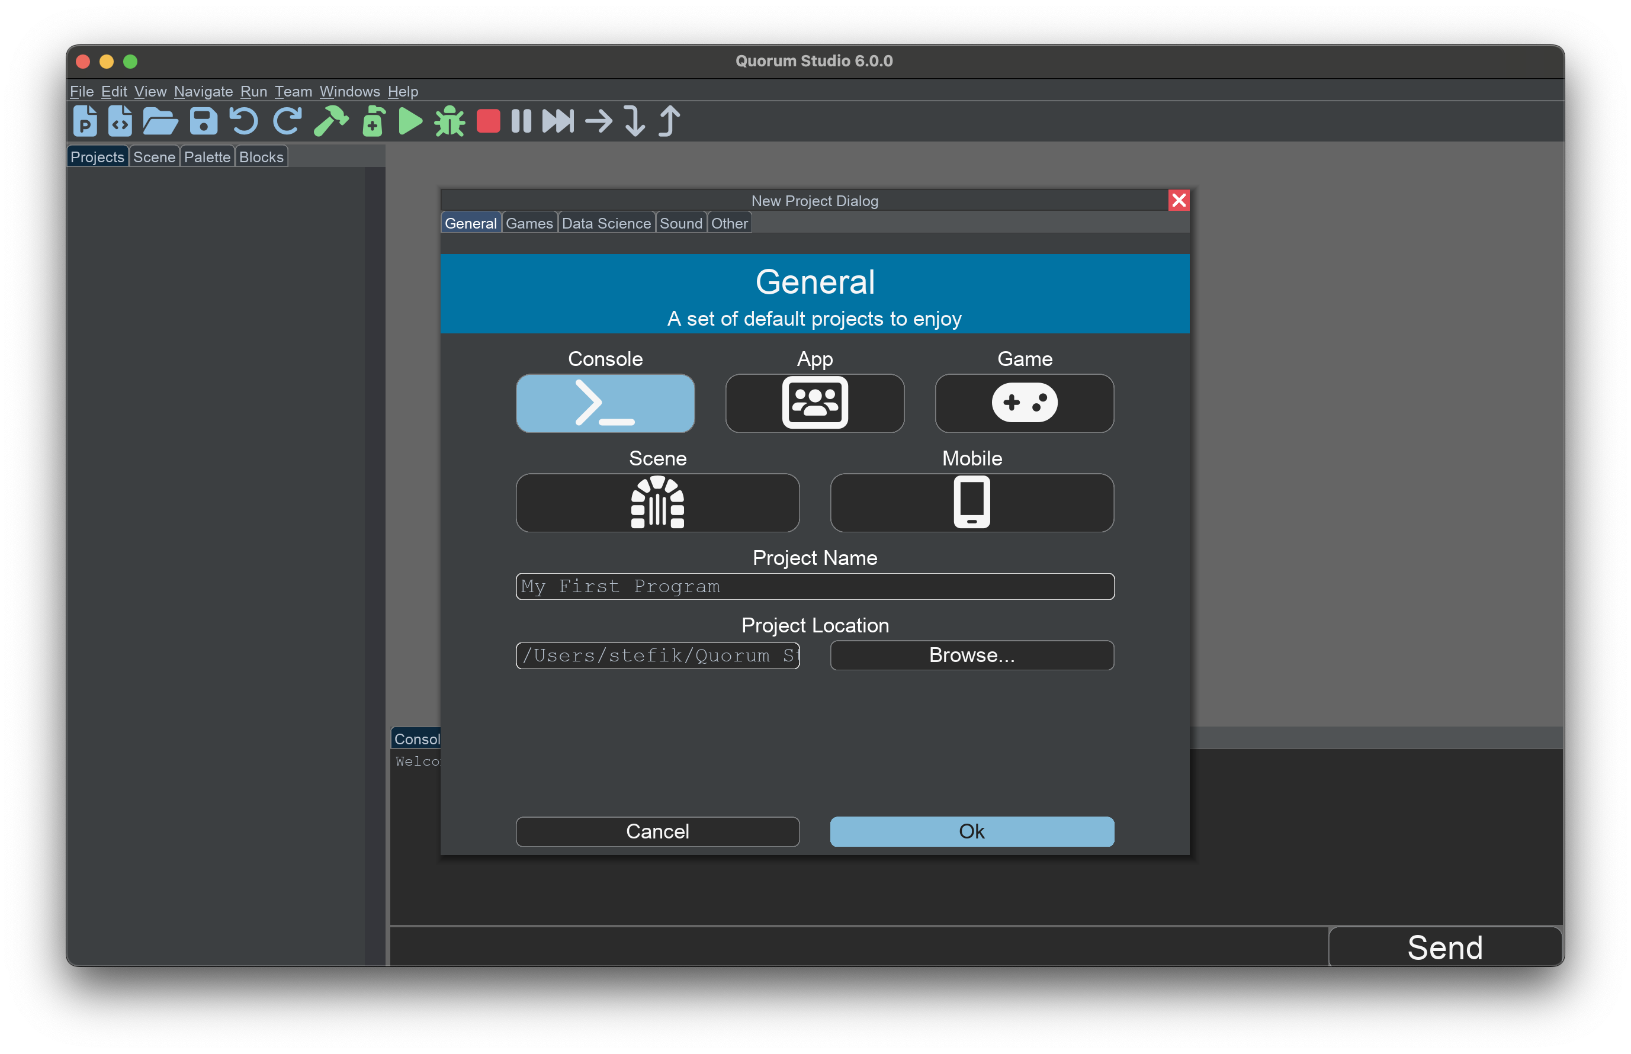
Task: Select the Game project type icon
Action: click(1025, 403)
